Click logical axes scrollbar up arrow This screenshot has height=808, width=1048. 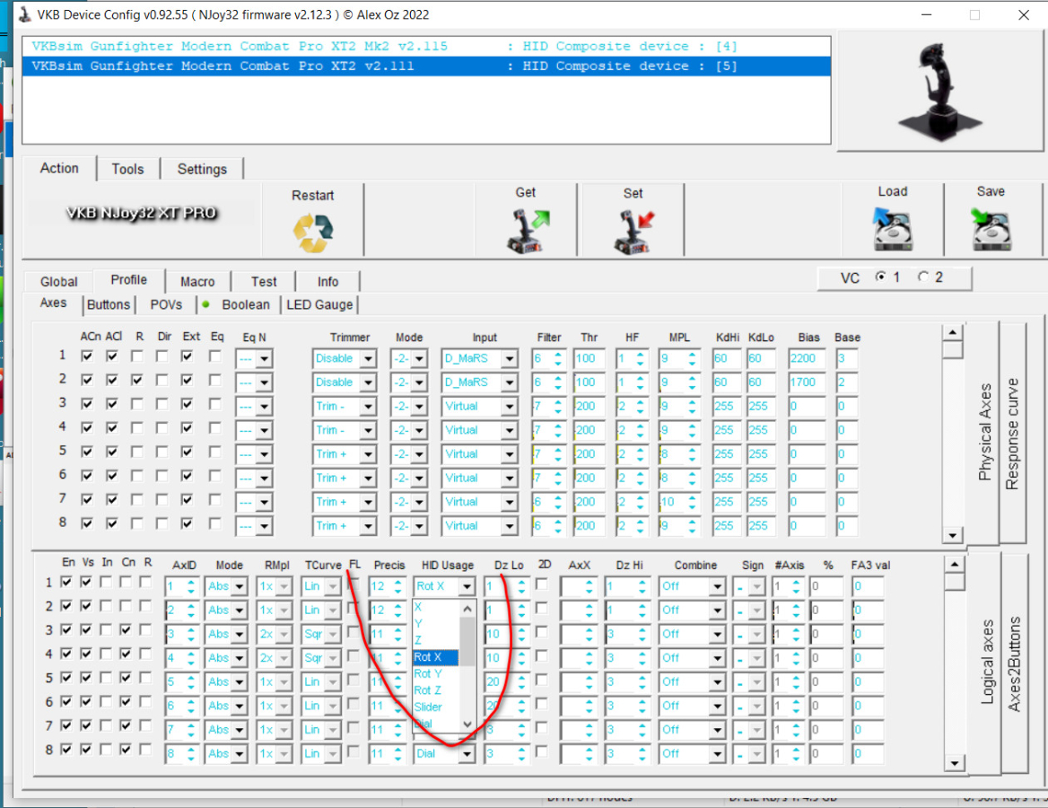click(x=955, y=566)
